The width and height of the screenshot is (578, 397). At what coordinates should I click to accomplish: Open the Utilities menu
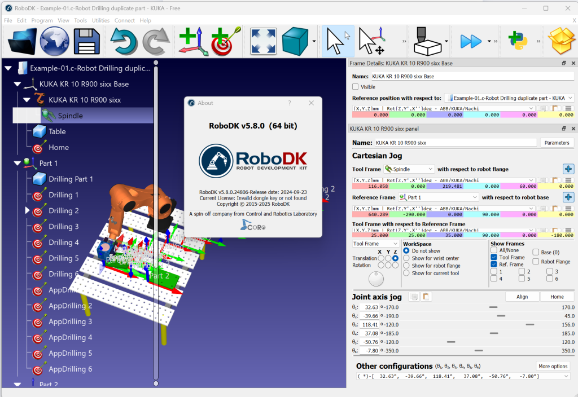(x=100, y=20)
